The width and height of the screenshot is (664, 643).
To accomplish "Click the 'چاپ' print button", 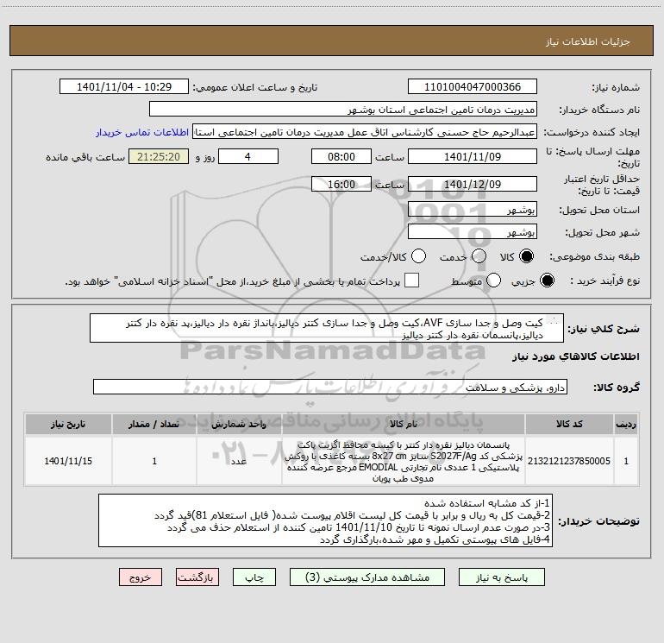I will click(254, 577).
